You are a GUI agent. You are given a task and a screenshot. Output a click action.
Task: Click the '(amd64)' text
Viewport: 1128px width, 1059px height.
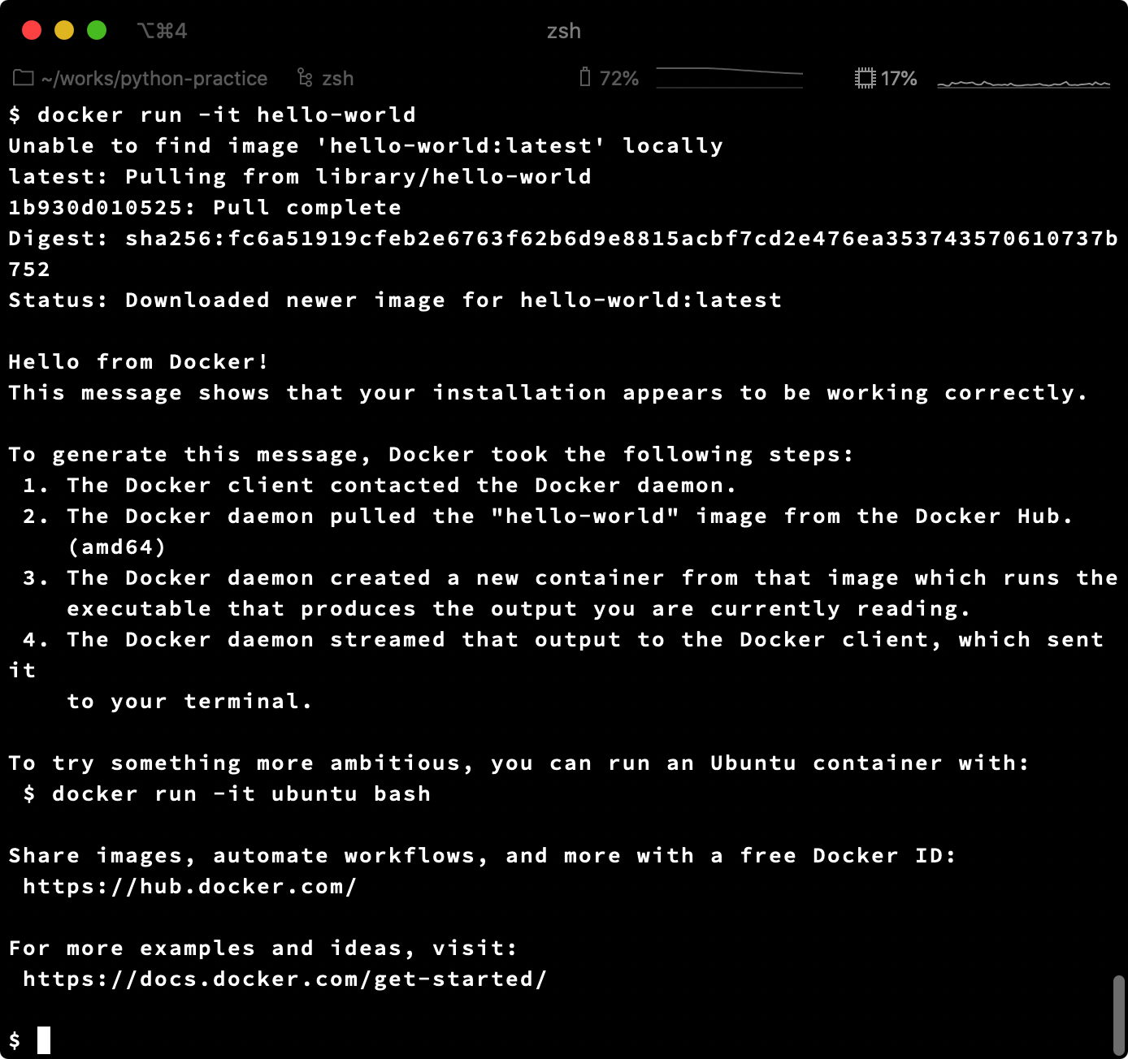117,547
